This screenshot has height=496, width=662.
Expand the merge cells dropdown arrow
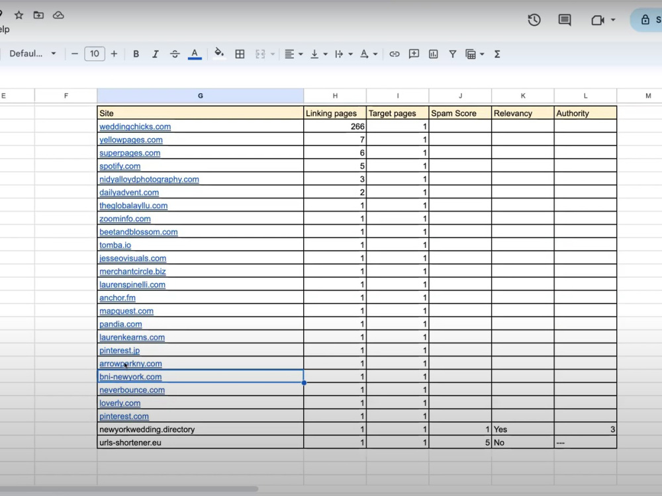(x=273, y=54)
